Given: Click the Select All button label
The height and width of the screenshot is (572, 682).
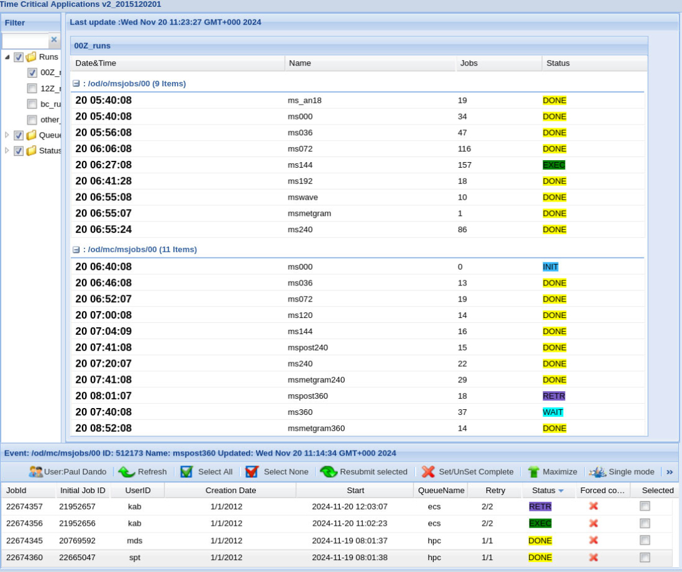Looking at the screenshot, I should coord(215,471).
